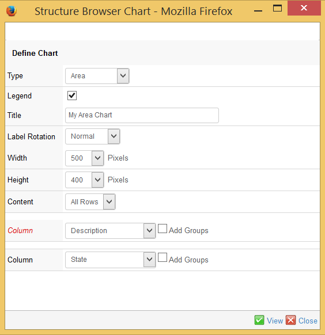
Task: Open the Height pixels dropdown
Action: coord(85,180)
